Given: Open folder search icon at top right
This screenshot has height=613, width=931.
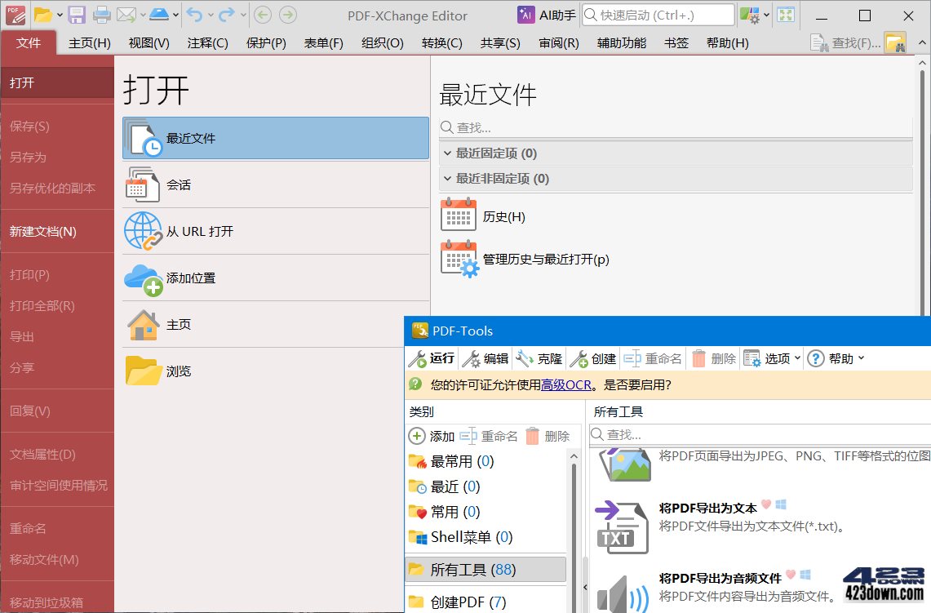Looking at the screenshot, I should coord(895,42).
